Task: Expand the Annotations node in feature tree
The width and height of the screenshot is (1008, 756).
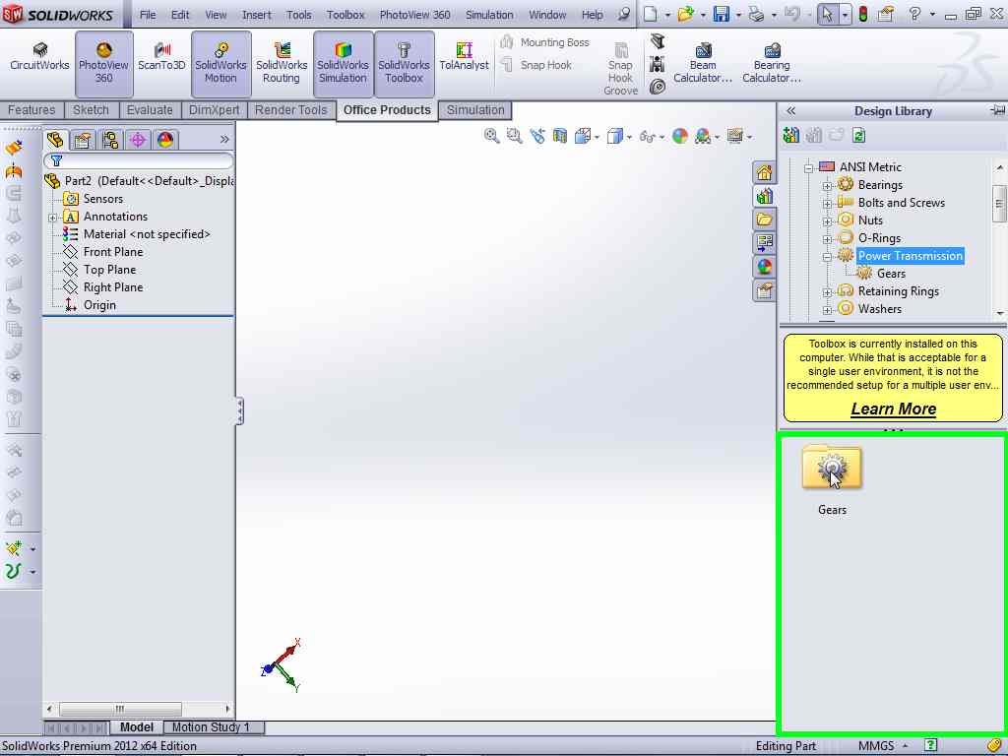Action: (53, 217)
